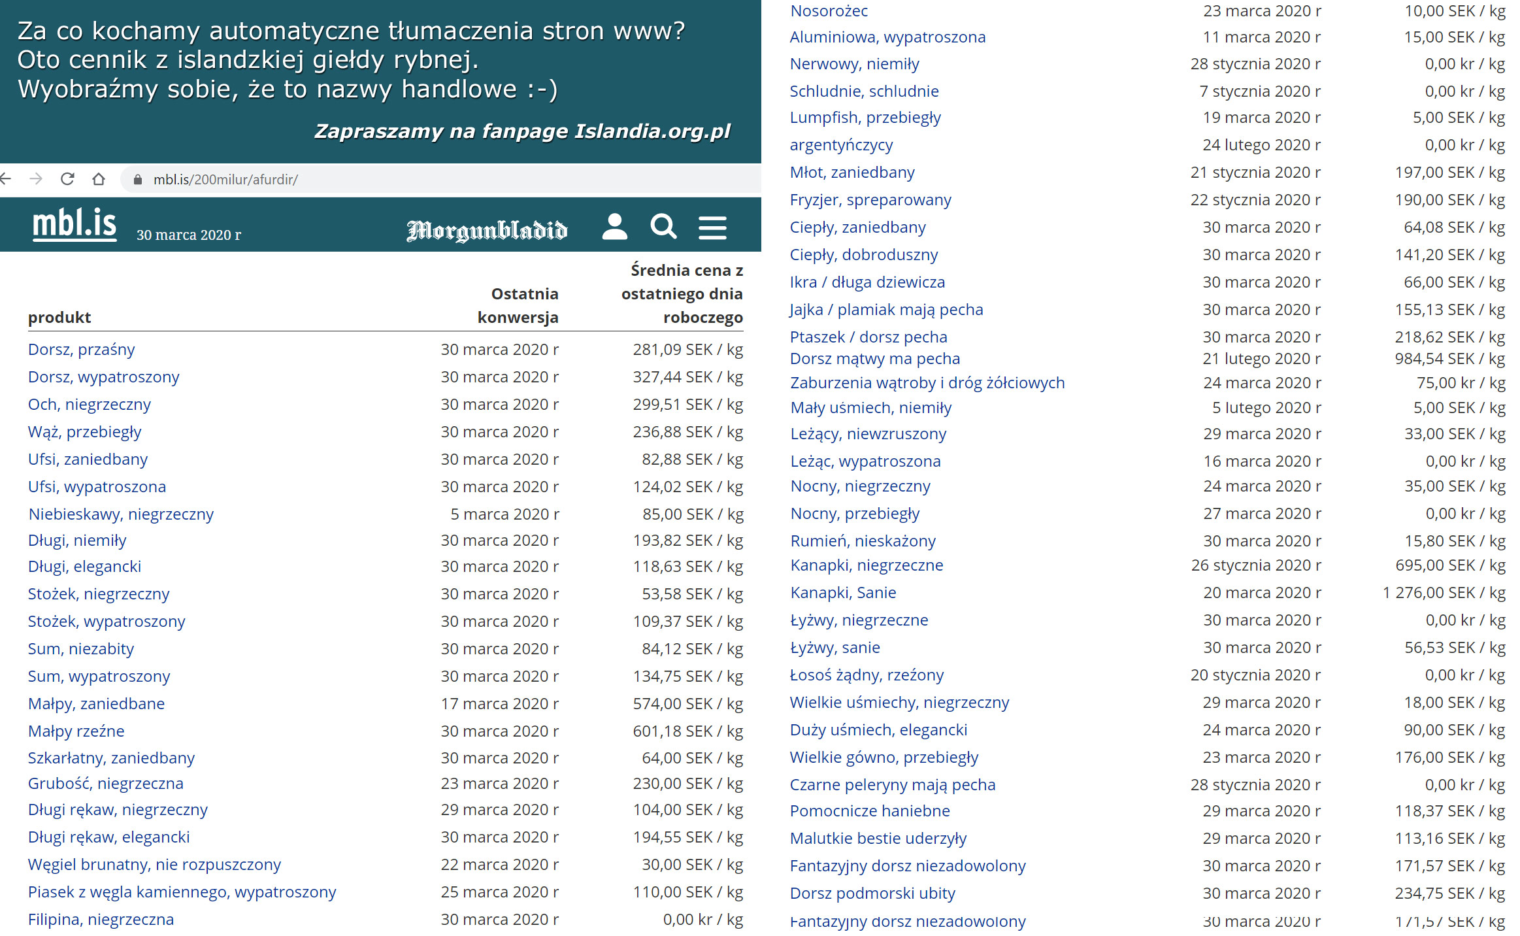1520x936 pixels.
Task: Open the 'Lumpfish, przebiegły' link
Action: [865, 118]
